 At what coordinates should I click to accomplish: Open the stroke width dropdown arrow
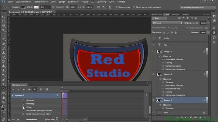pyautogui.click(x=53, y=7)
